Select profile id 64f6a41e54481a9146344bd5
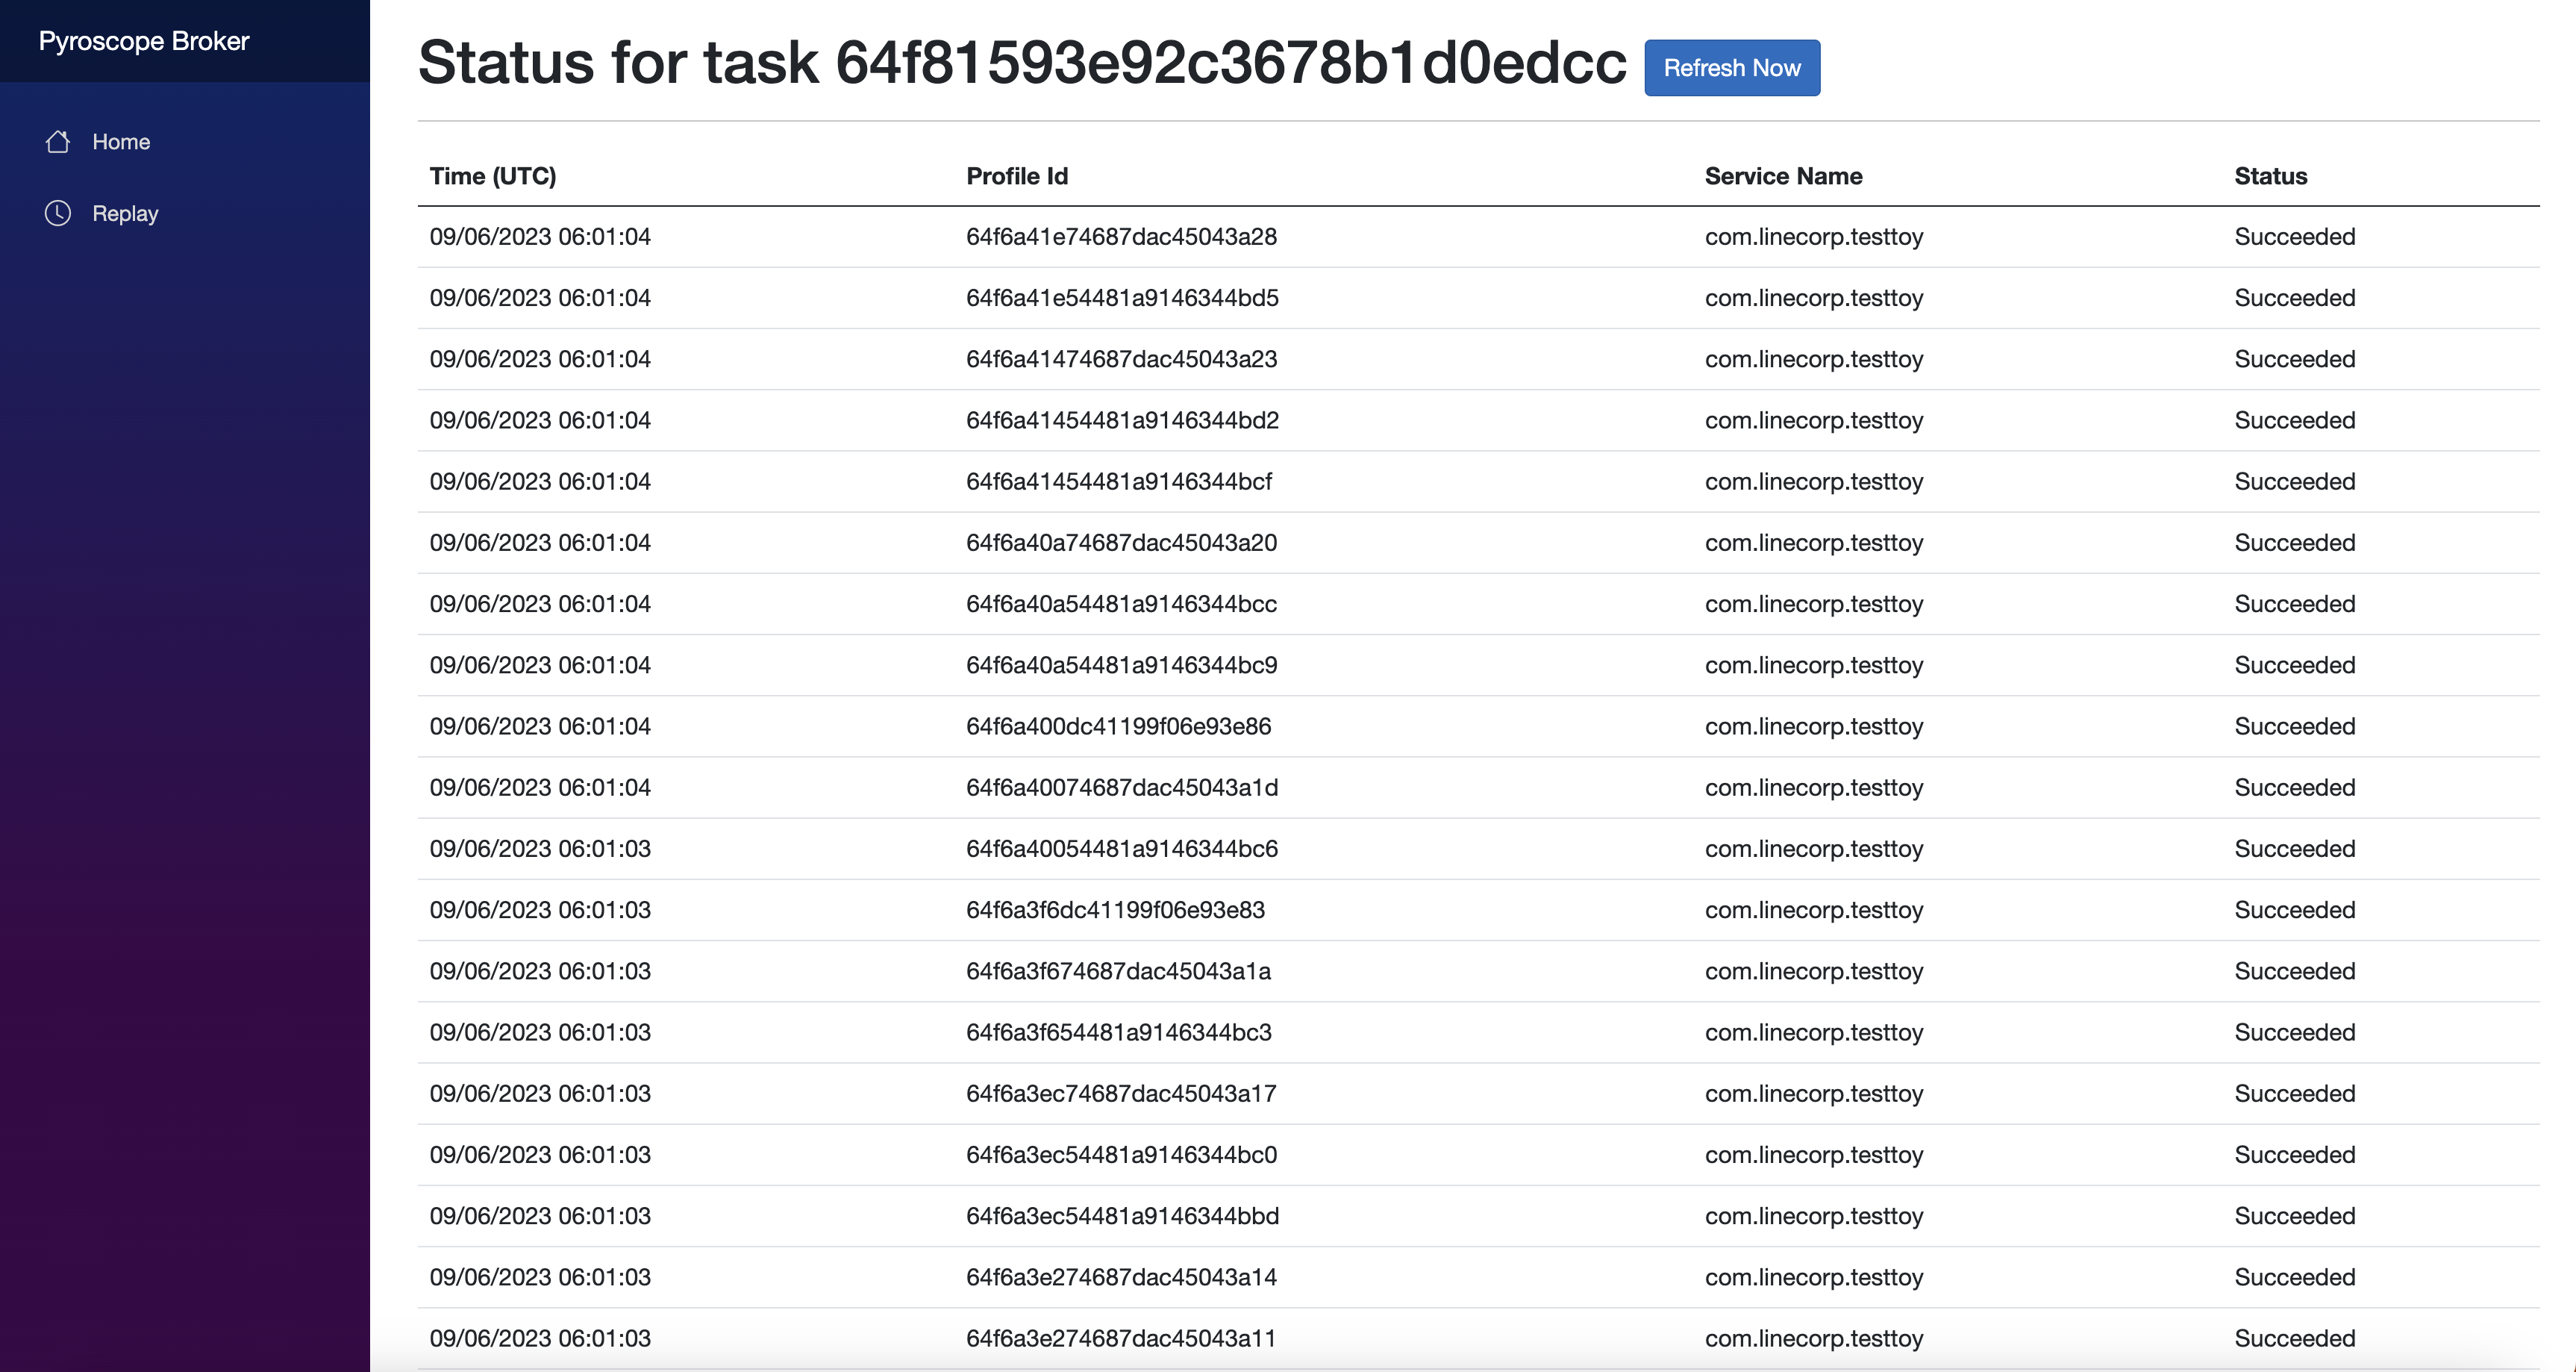Image resolution: width=2576 pixels, height=1372 pixels. coord(1123,298)
